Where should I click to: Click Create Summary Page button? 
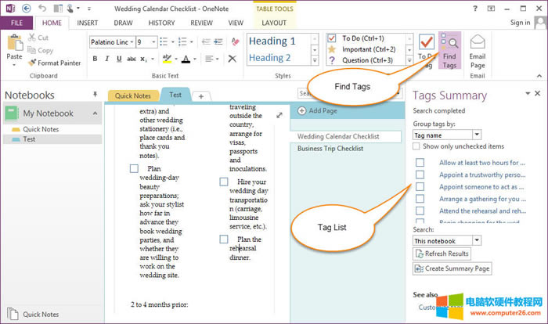click(452, 268)
